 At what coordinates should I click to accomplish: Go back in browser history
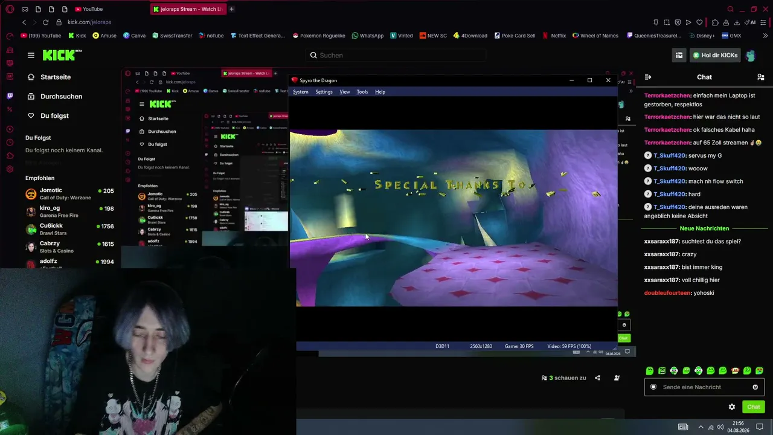[24, 22]
